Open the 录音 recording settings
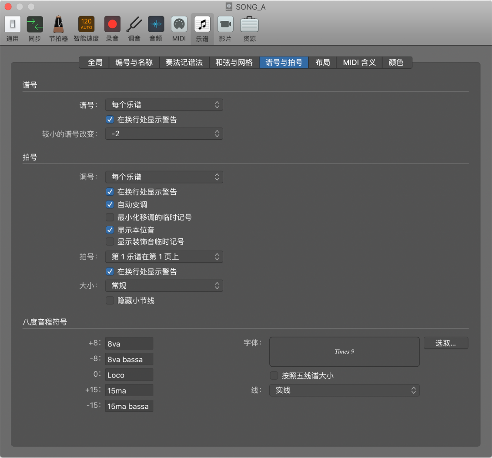The width and height of the screenshot is (492, 458). 112,29
